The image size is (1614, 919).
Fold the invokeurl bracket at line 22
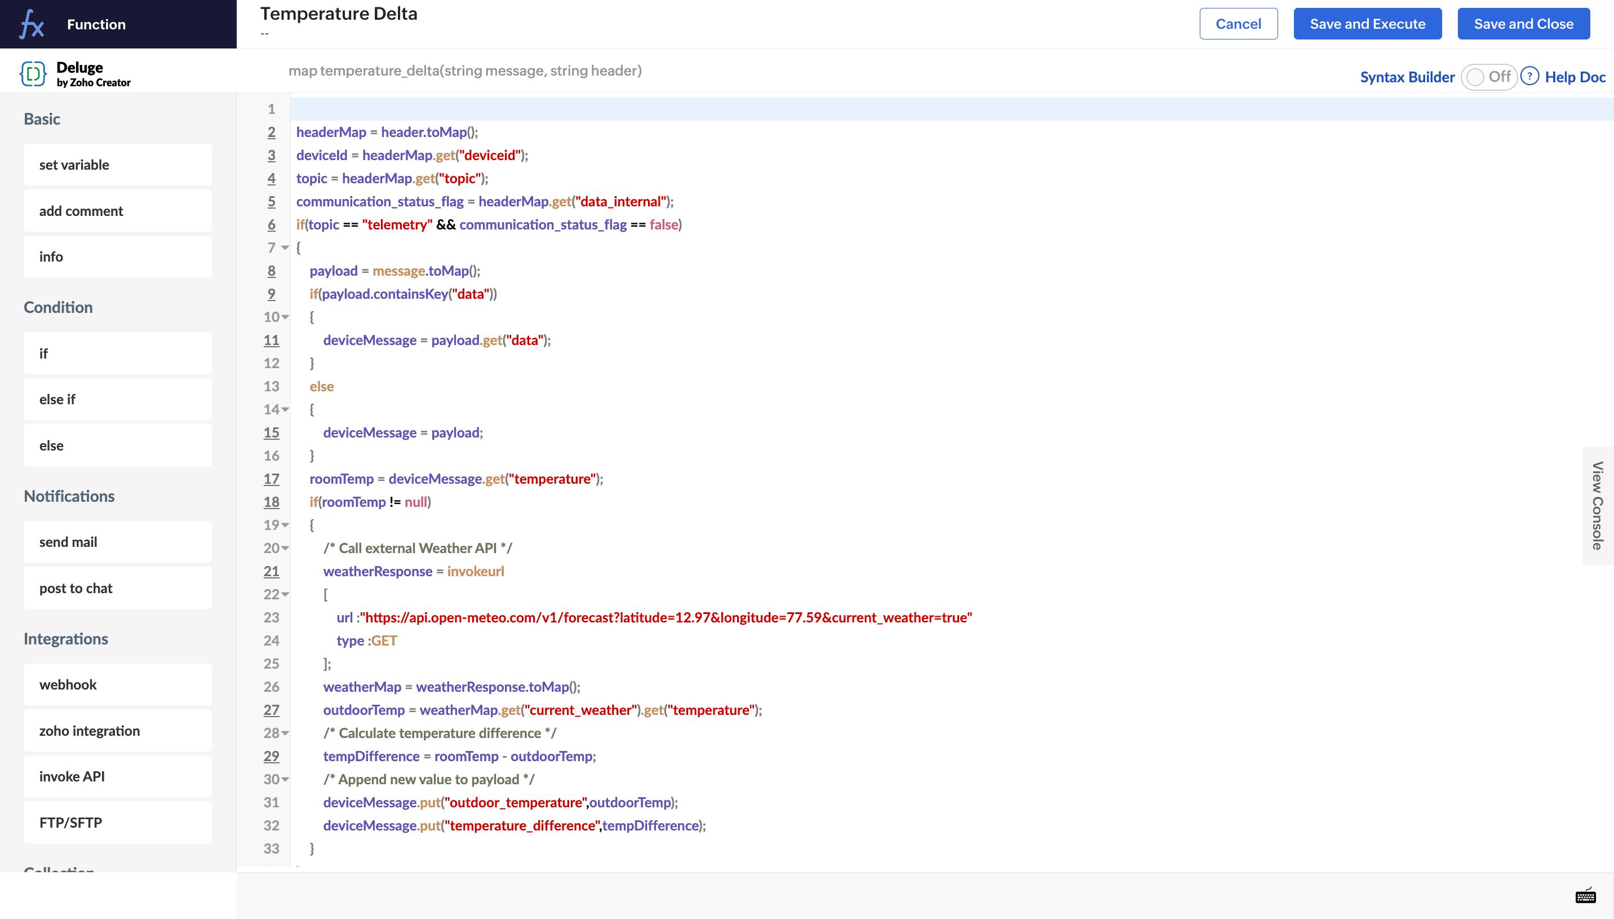pos(286,595)
